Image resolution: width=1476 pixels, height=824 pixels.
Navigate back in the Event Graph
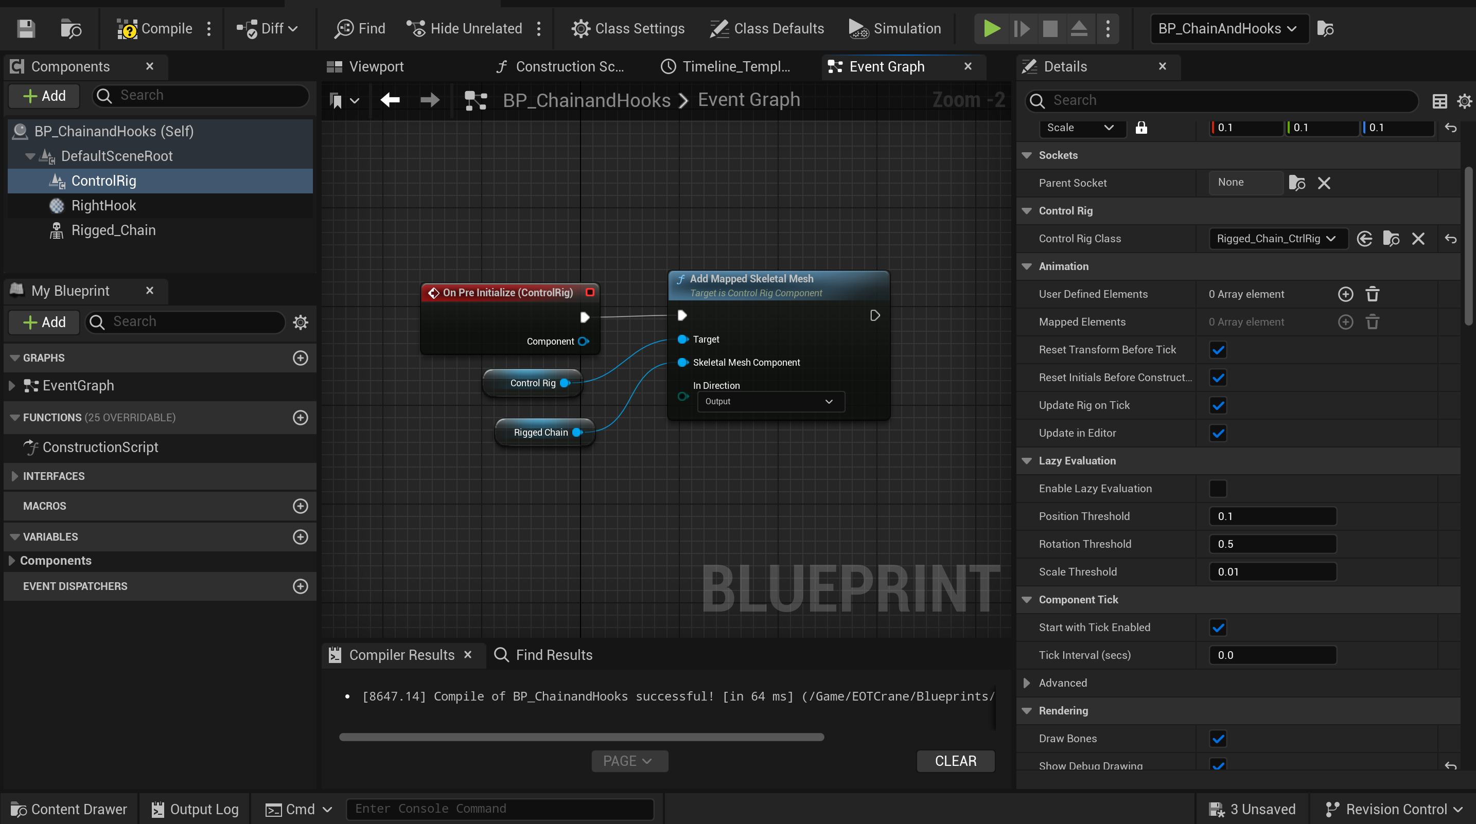tap(390, 100)
